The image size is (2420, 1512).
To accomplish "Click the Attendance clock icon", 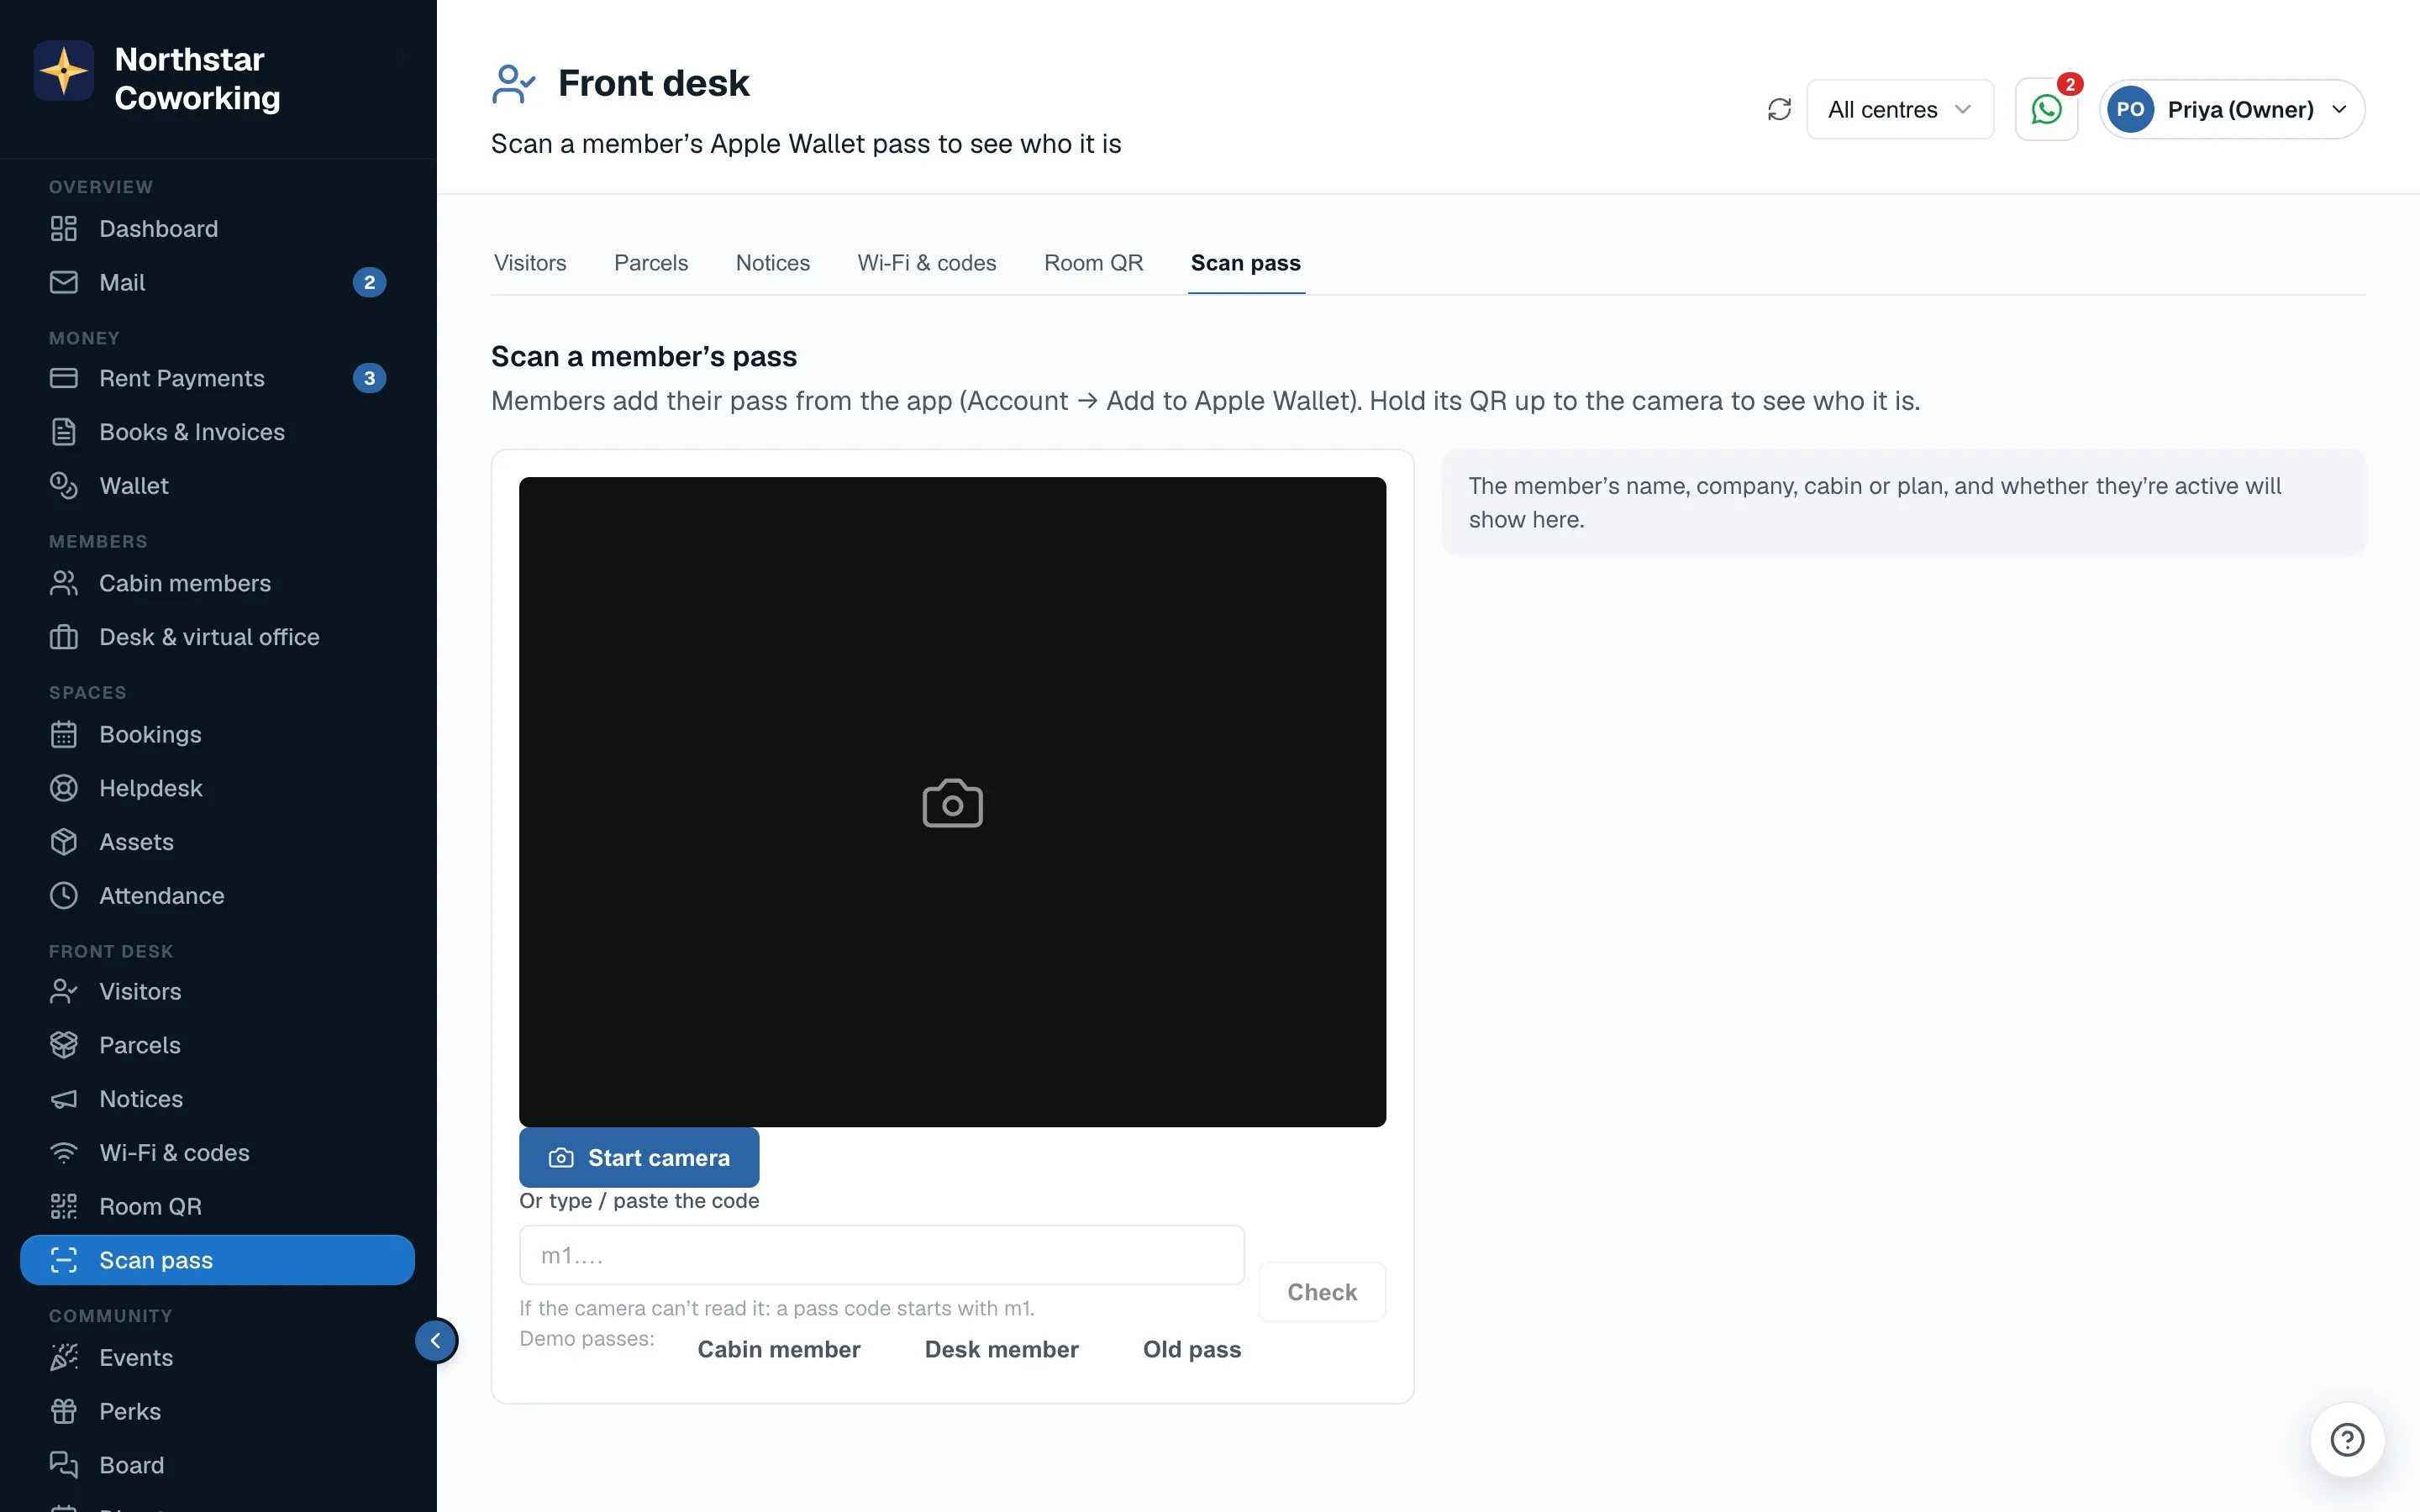I will (x=64, y=896).
